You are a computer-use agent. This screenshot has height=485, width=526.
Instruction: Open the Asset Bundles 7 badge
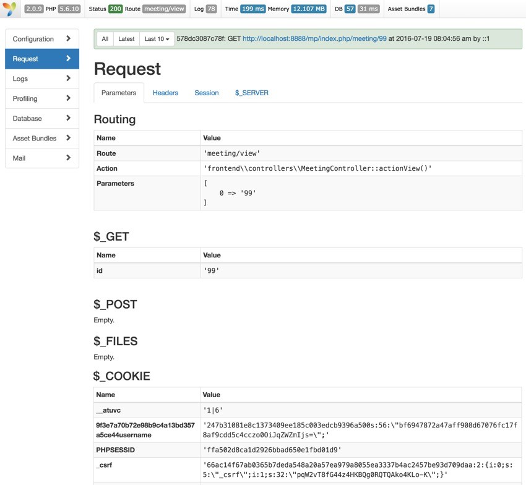(431, 9)
